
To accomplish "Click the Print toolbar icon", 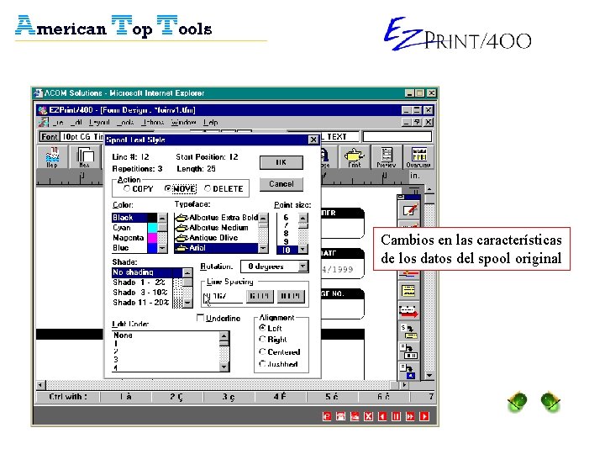I will click(x=355, y=156).
